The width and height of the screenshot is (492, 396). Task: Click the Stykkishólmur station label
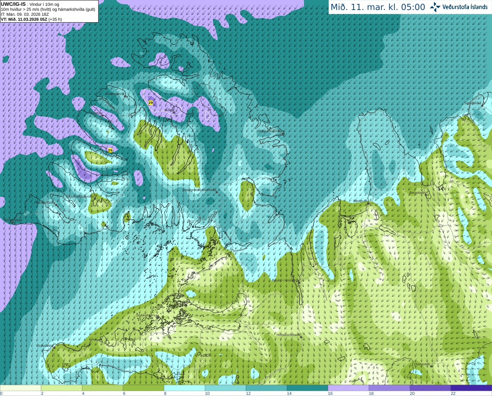(x=147, y=315)
